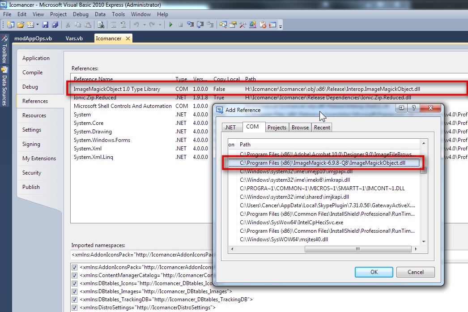Cancel the Add Reference dialog
This screenshot has height=312, width=468.
[x=416, y=272]
